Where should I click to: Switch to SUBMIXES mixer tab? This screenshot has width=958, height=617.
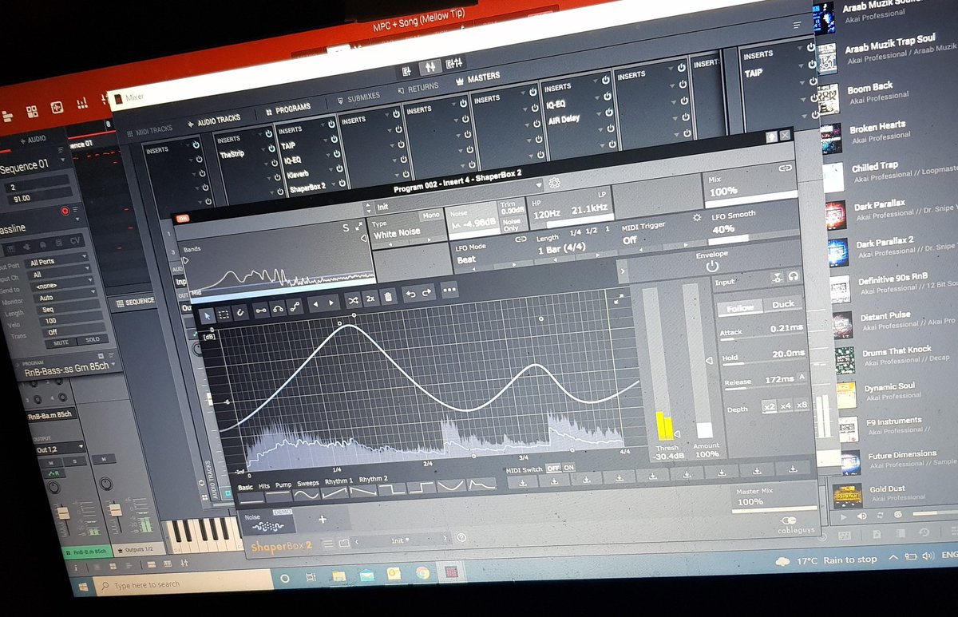click(358, 97)
